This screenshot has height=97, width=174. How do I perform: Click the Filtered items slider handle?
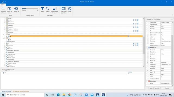pyautogui.click(x=26, y=9)
